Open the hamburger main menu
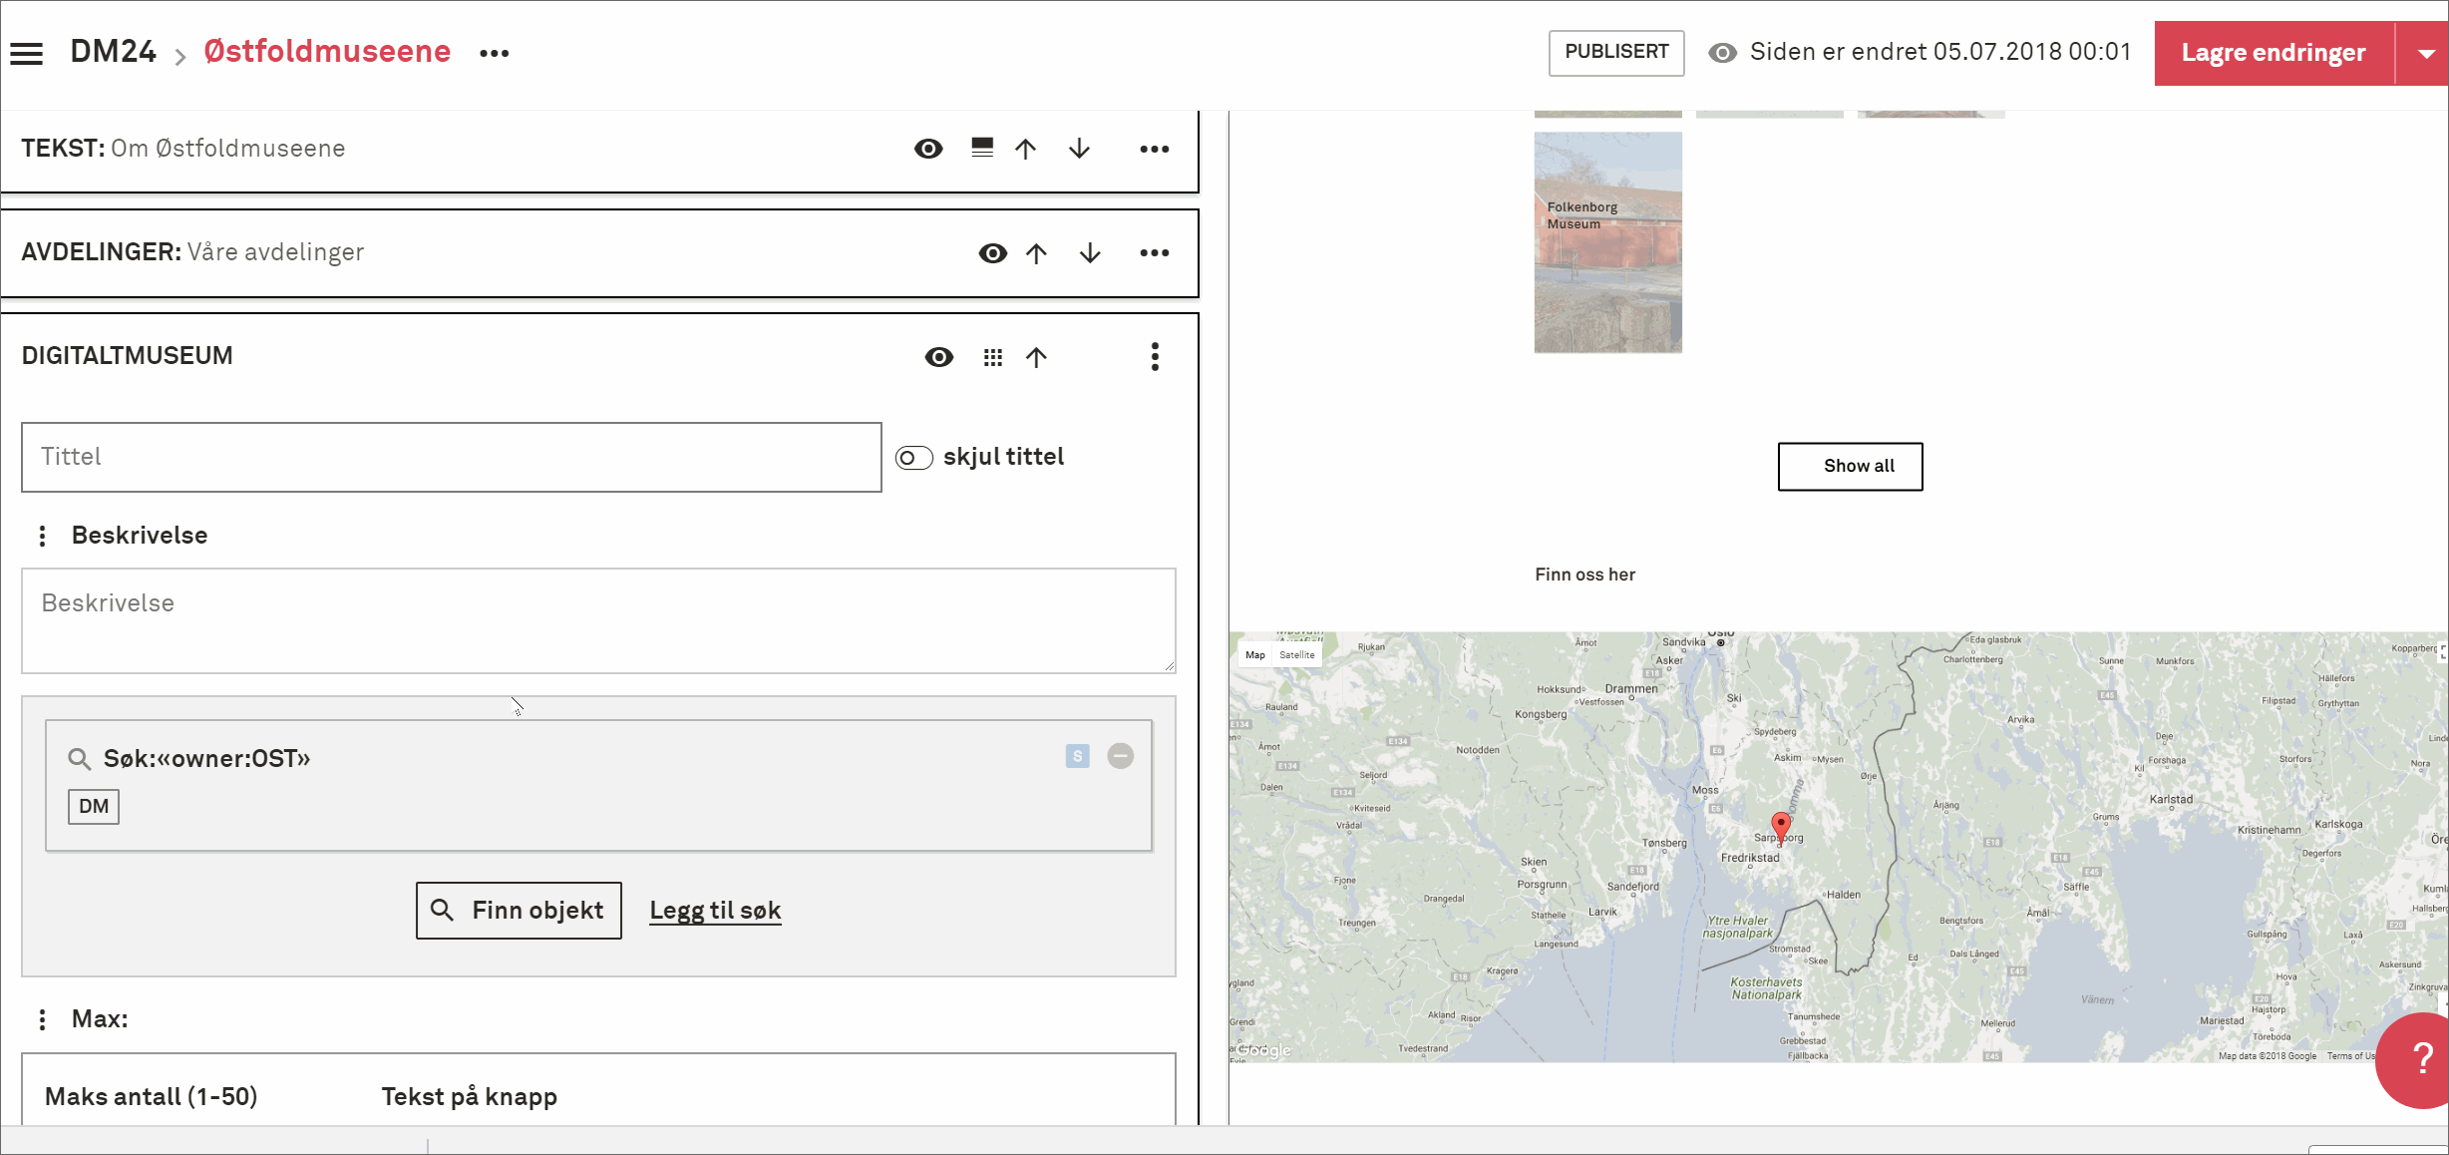Screen dimensions: 2449x1155 pos(27,53)
